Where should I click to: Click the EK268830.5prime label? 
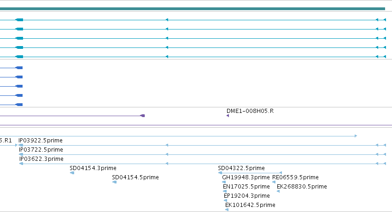tap(302, 187)
